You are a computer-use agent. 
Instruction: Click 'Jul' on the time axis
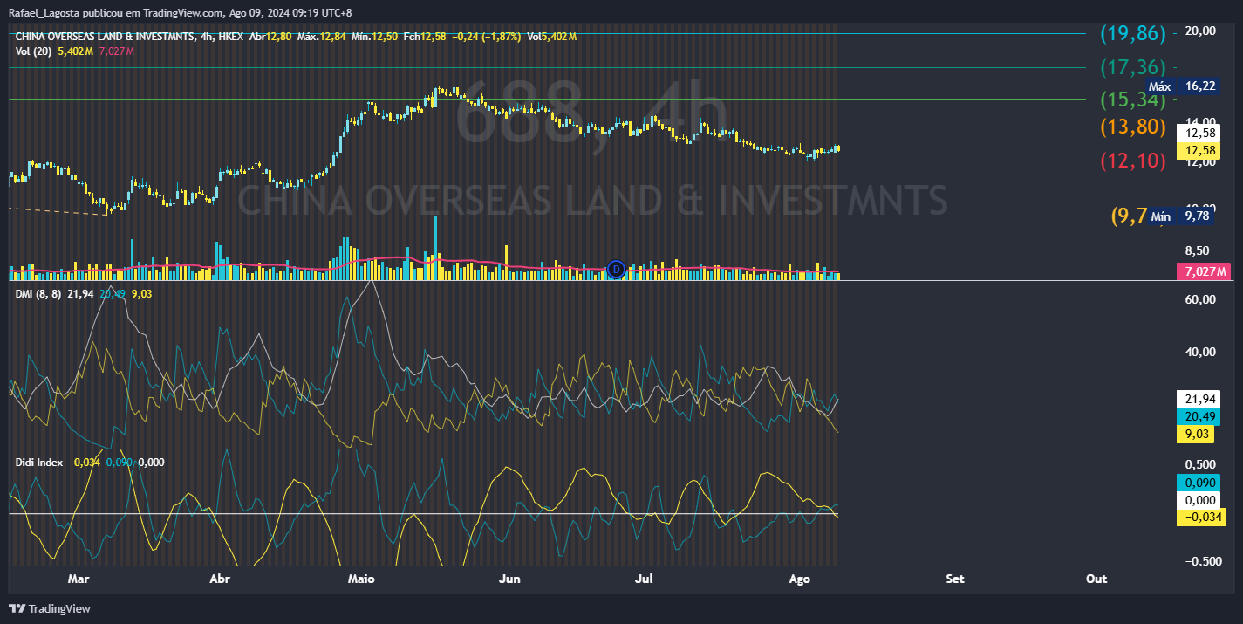[644, 579]
